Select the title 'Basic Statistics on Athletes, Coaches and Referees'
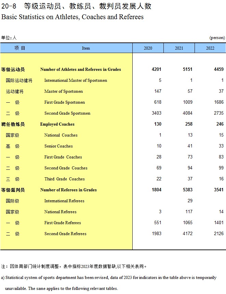Screen dimensions: 226x294 (x=72, y=17)
